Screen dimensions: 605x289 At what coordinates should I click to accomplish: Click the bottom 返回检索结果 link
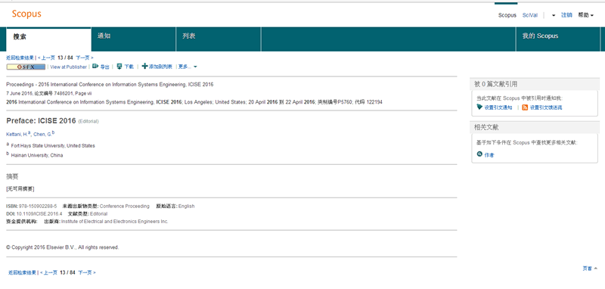(x=22, y=272)
